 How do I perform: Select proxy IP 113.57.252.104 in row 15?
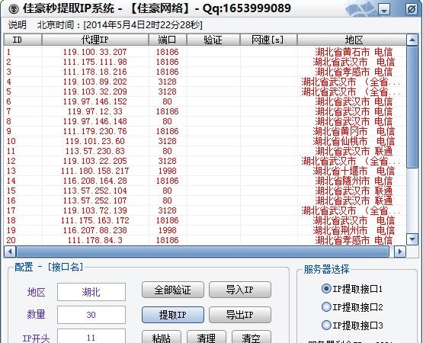pyautogui.click(x=95, y=191)
